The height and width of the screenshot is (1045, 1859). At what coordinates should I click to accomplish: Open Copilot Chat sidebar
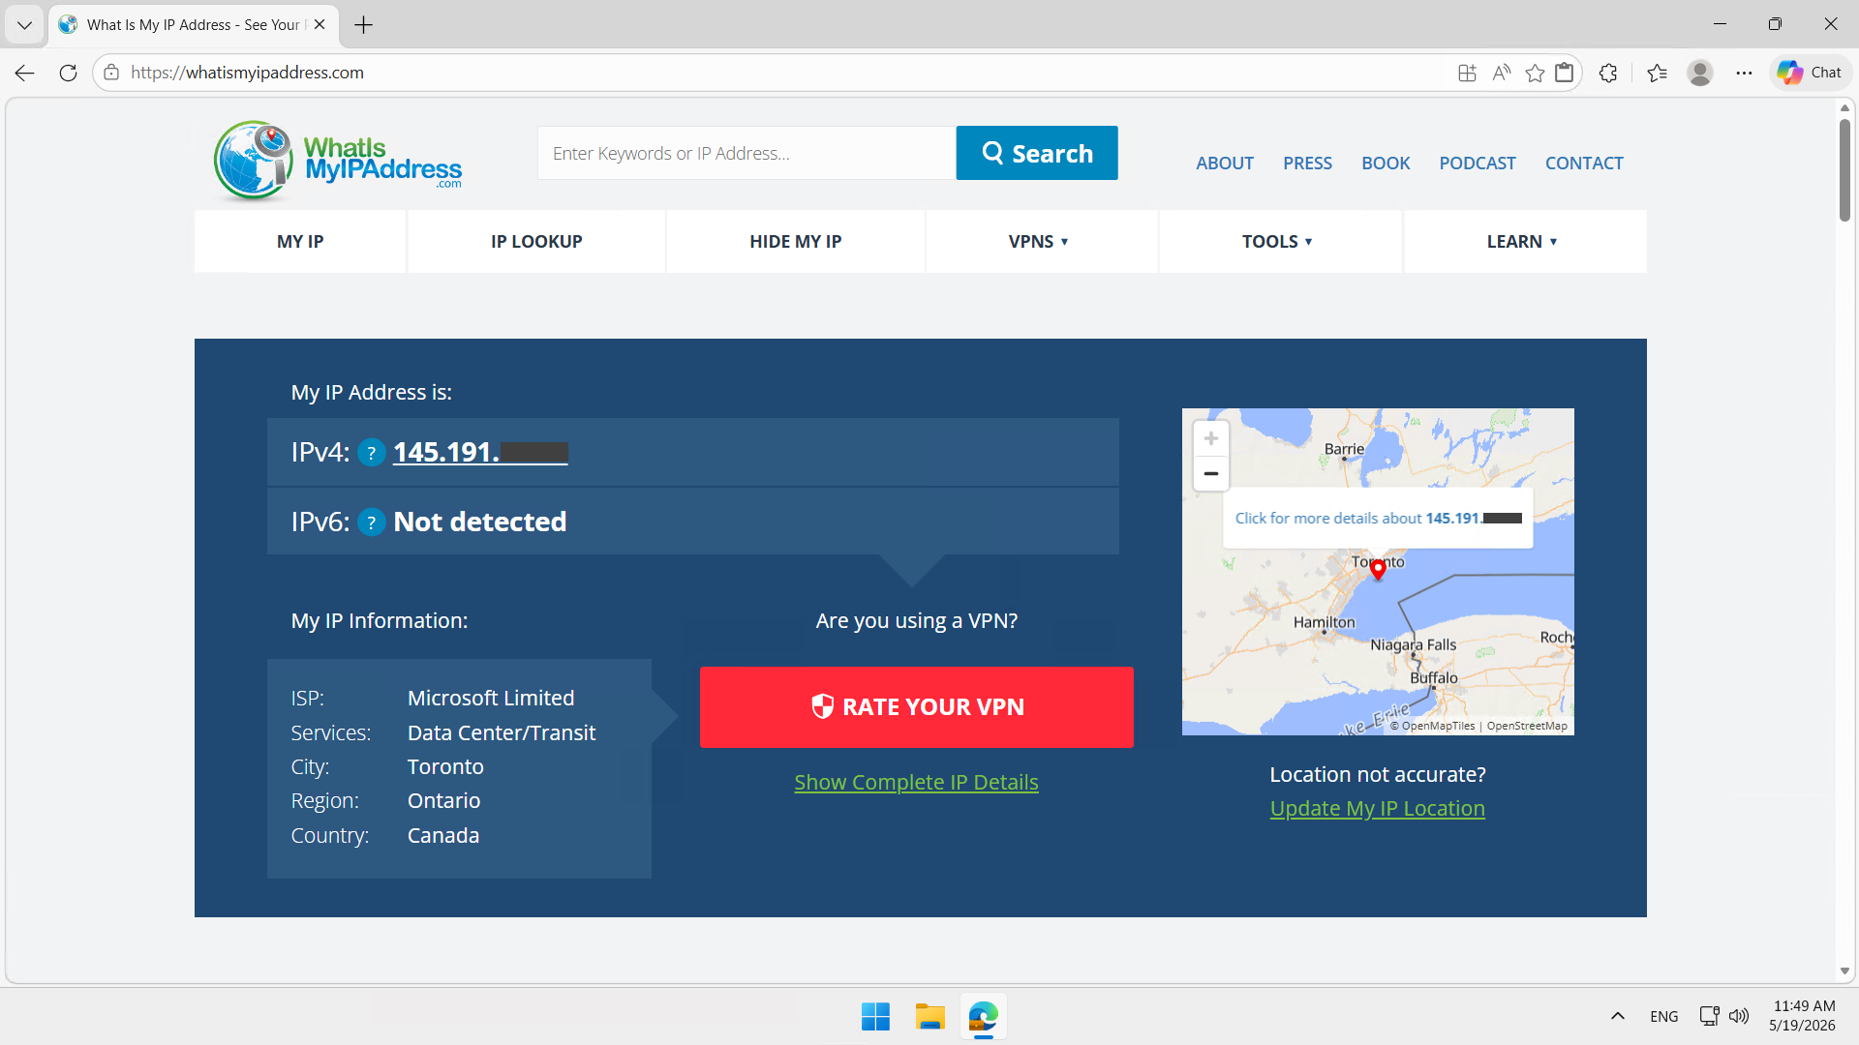point(1810,73)
